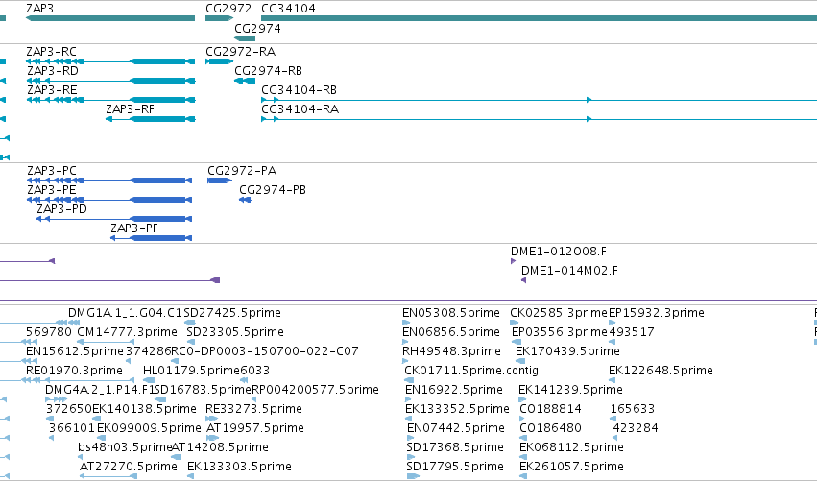Click the CG2972 gene arrow glyph
Screen dimensions: 817x481
pos(219,18)
